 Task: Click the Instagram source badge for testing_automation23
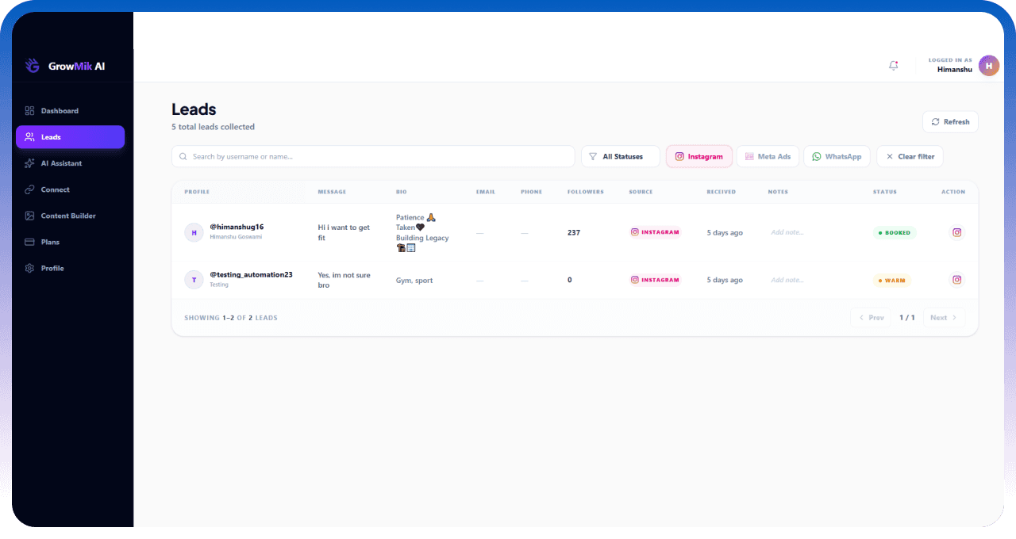pos(656,280)
